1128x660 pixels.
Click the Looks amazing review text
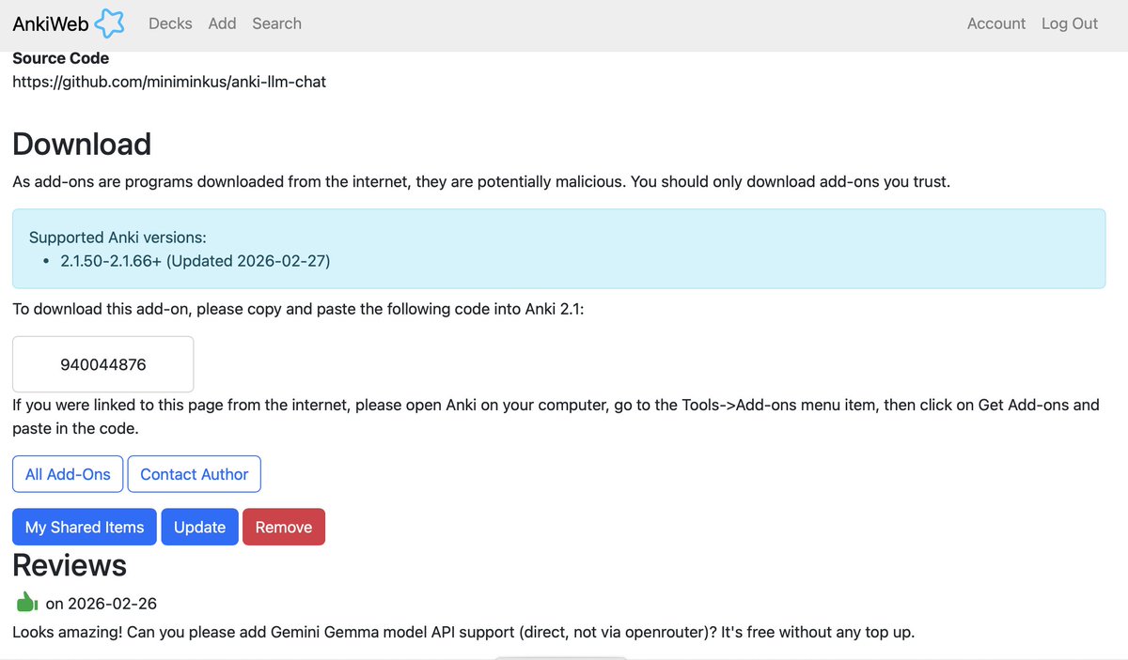463,632
